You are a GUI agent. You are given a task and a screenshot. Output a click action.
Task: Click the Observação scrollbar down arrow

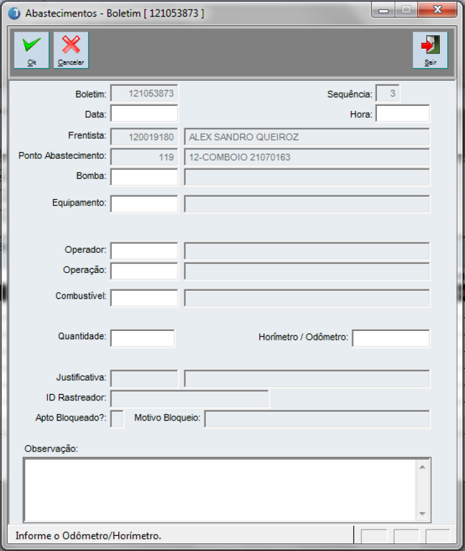click(423, 514)
